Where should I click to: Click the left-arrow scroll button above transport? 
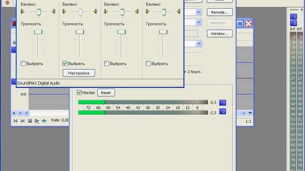tap(26, 113)
